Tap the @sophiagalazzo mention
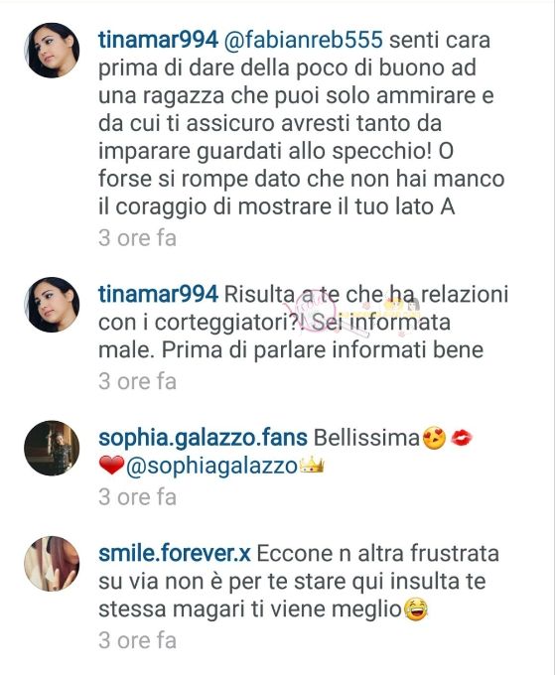This screenshot has height=675, width=555. (211, 467)
